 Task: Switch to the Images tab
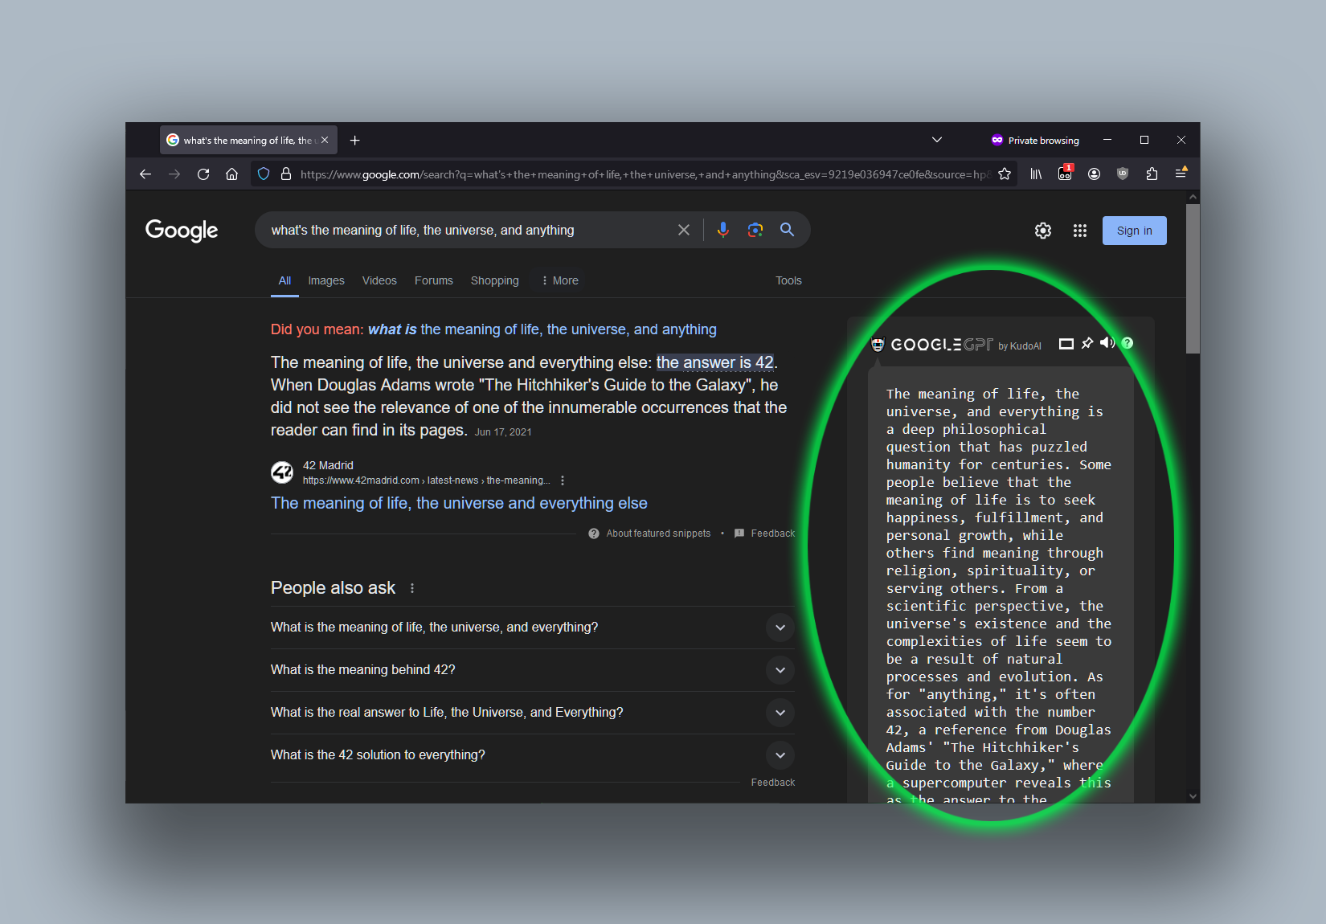(326, 280)
